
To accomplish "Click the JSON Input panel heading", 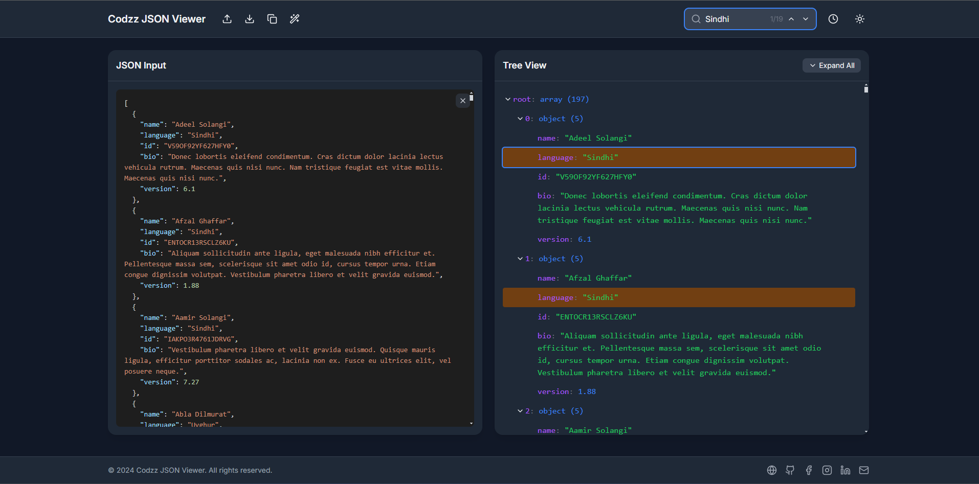I will [141, 65].
